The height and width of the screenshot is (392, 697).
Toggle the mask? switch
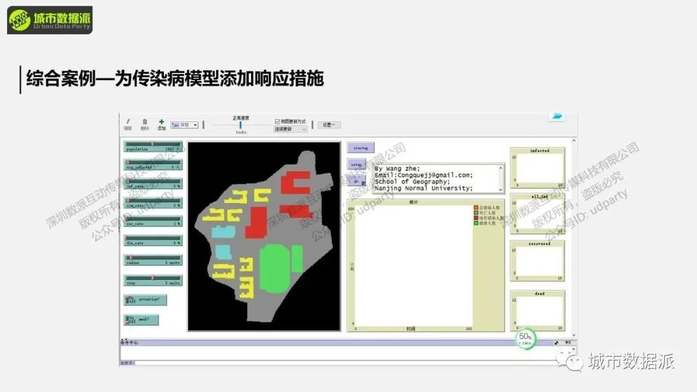point(141,319)
